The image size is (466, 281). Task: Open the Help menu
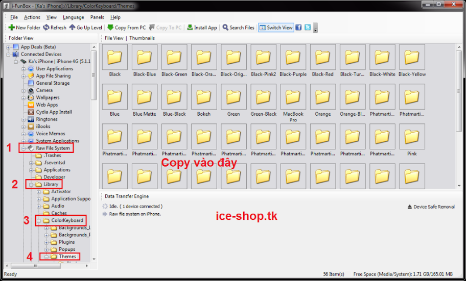click(x=115, y=17)
